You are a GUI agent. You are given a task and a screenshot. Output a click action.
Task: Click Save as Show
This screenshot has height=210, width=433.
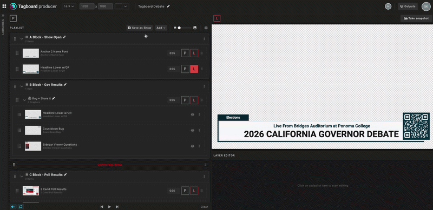pos(140,28)
